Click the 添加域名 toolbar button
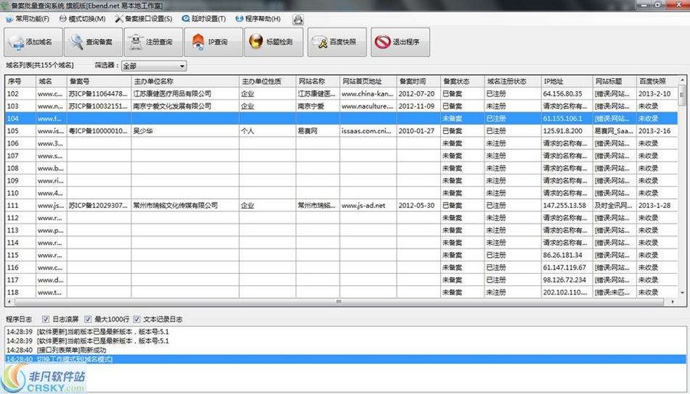 [33, 42]
